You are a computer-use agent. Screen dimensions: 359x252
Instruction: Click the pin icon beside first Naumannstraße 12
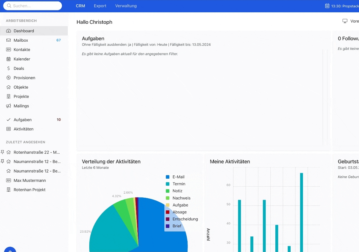tap(3, 161)
